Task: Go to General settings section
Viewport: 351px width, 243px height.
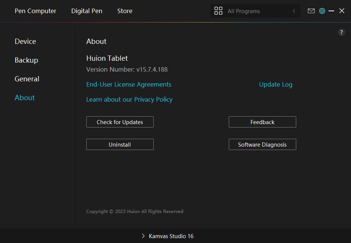Action: click(x=27, y=79)
